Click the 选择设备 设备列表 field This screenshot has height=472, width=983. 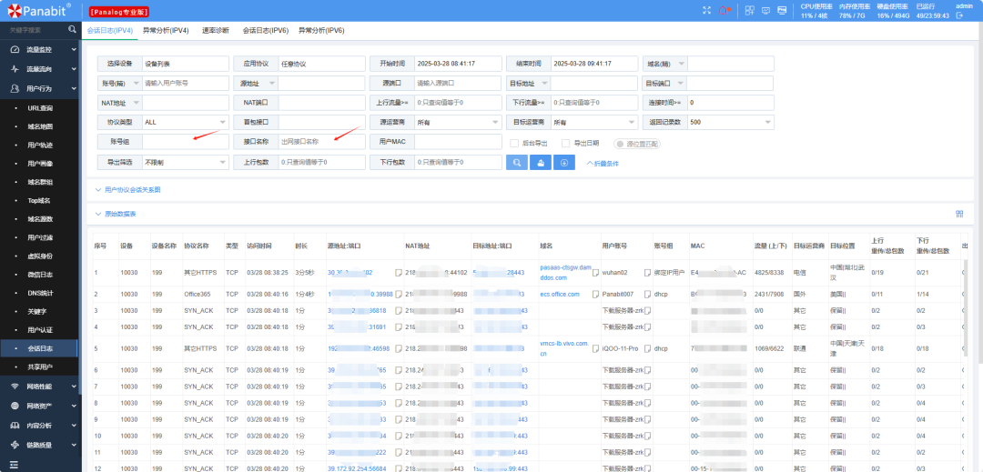[x=186, y=64]
